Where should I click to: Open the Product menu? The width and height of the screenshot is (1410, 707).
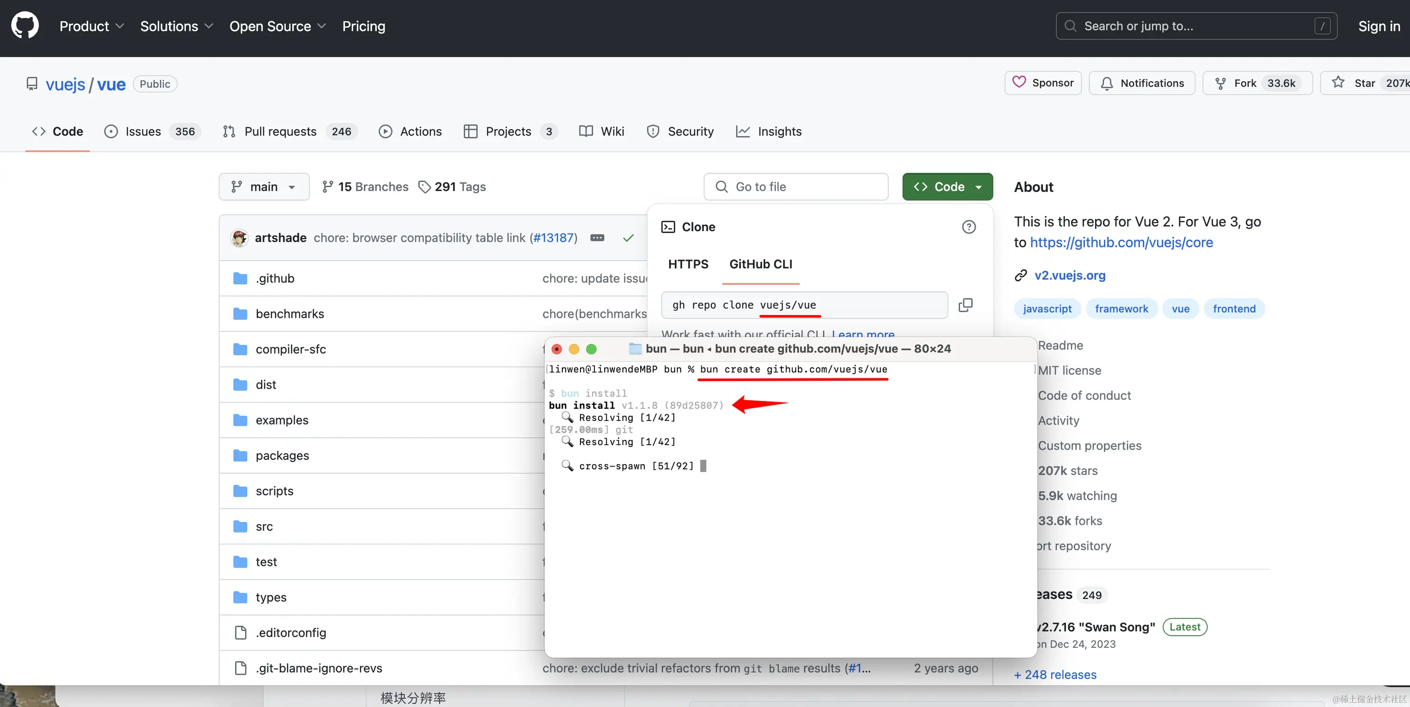coord(91,26)
